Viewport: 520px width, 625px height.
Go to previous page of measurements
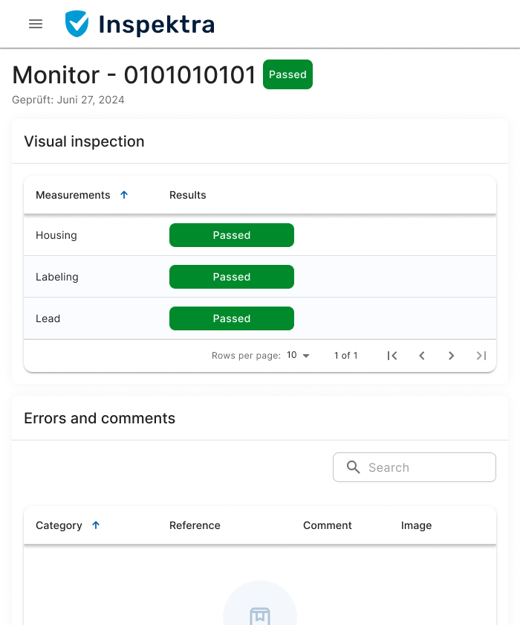422,356
